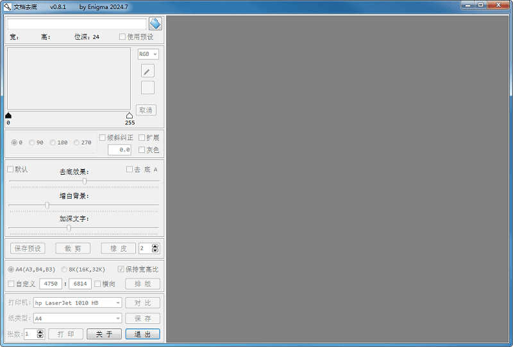Open the 打印机 printer dropdown
This screenshot has height=347, width=513.
(78, 303)
